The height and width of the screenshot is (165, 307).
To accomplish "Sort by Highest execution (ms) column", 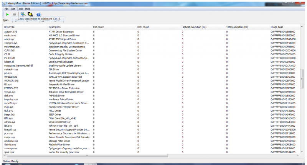I will [194, 27].
